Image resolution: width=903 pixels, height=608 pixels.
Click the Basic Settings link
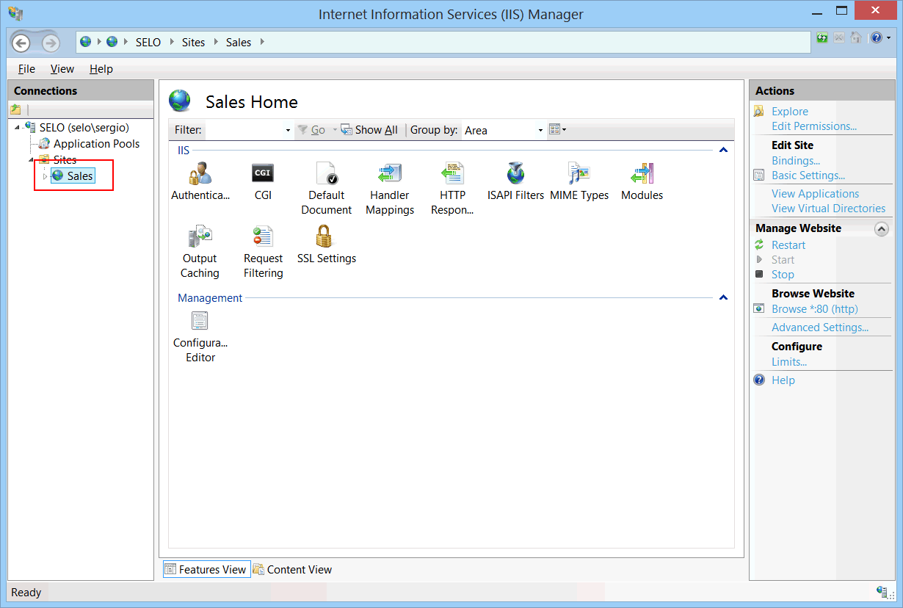808,175
